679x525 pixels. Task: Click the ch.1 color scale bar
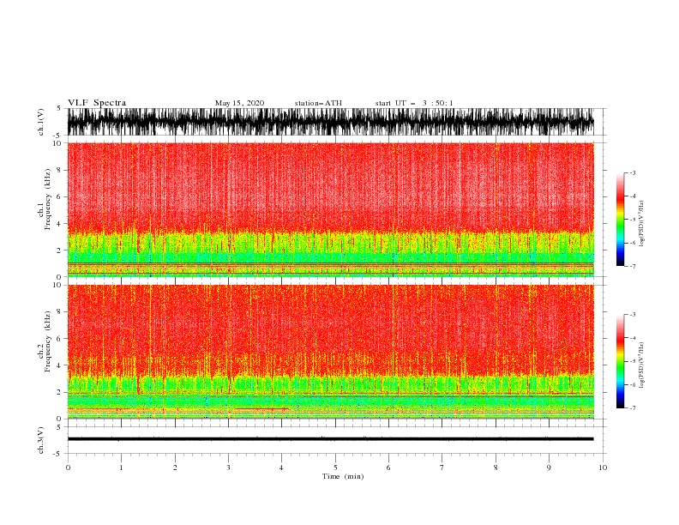[x=620, y=220]
